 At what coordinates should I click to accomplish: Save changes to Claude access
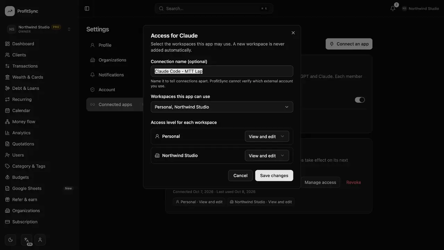274,175
